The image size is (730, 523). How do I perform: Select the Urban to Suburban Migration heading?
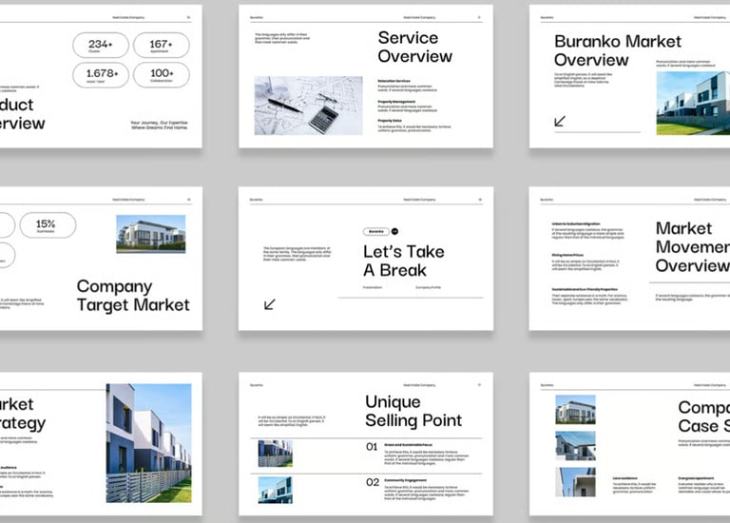[x=576, y=224]
